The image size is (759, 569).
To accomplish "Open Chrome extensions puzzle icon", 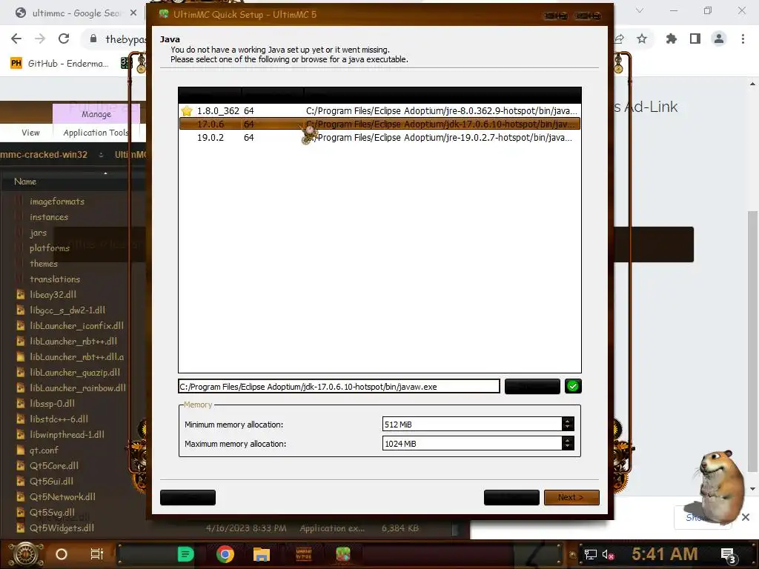I will [672, 39].
